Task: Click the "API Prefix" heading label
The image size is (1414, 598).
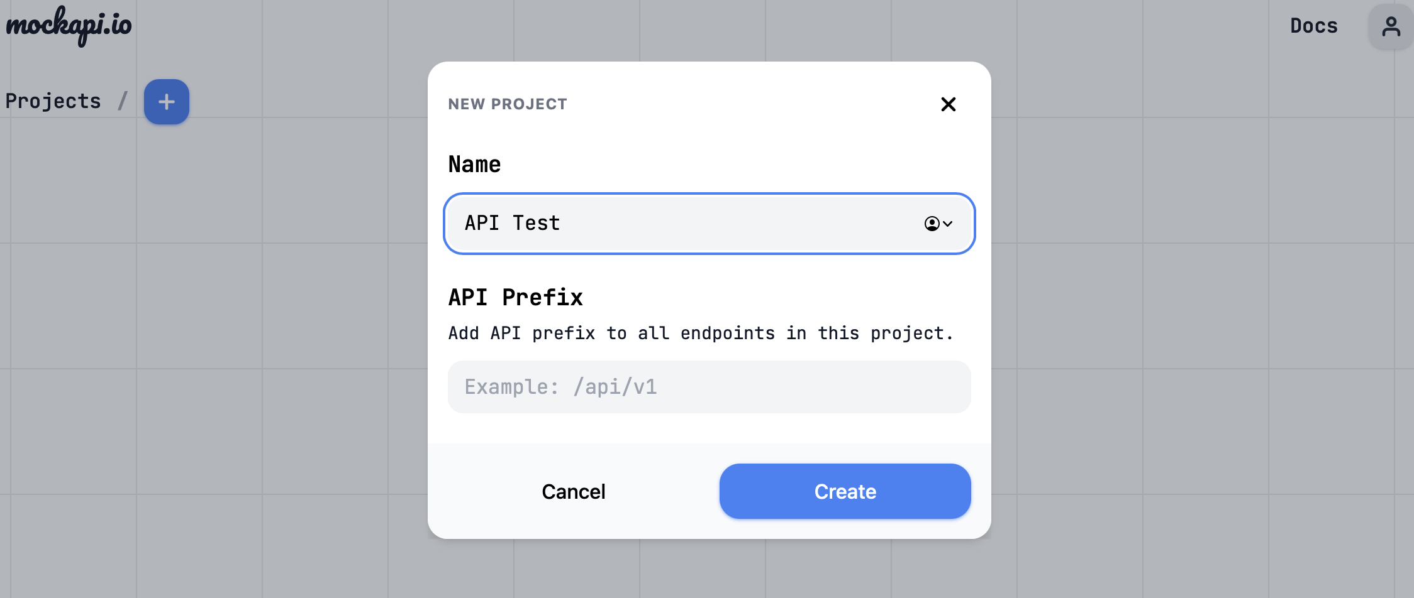Action: 515,297
